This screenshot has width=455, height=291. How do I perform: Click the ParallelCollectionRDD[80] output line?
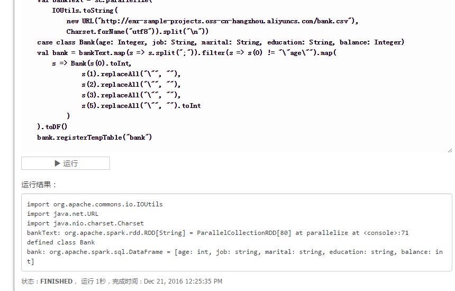click(x=217, y=233)
